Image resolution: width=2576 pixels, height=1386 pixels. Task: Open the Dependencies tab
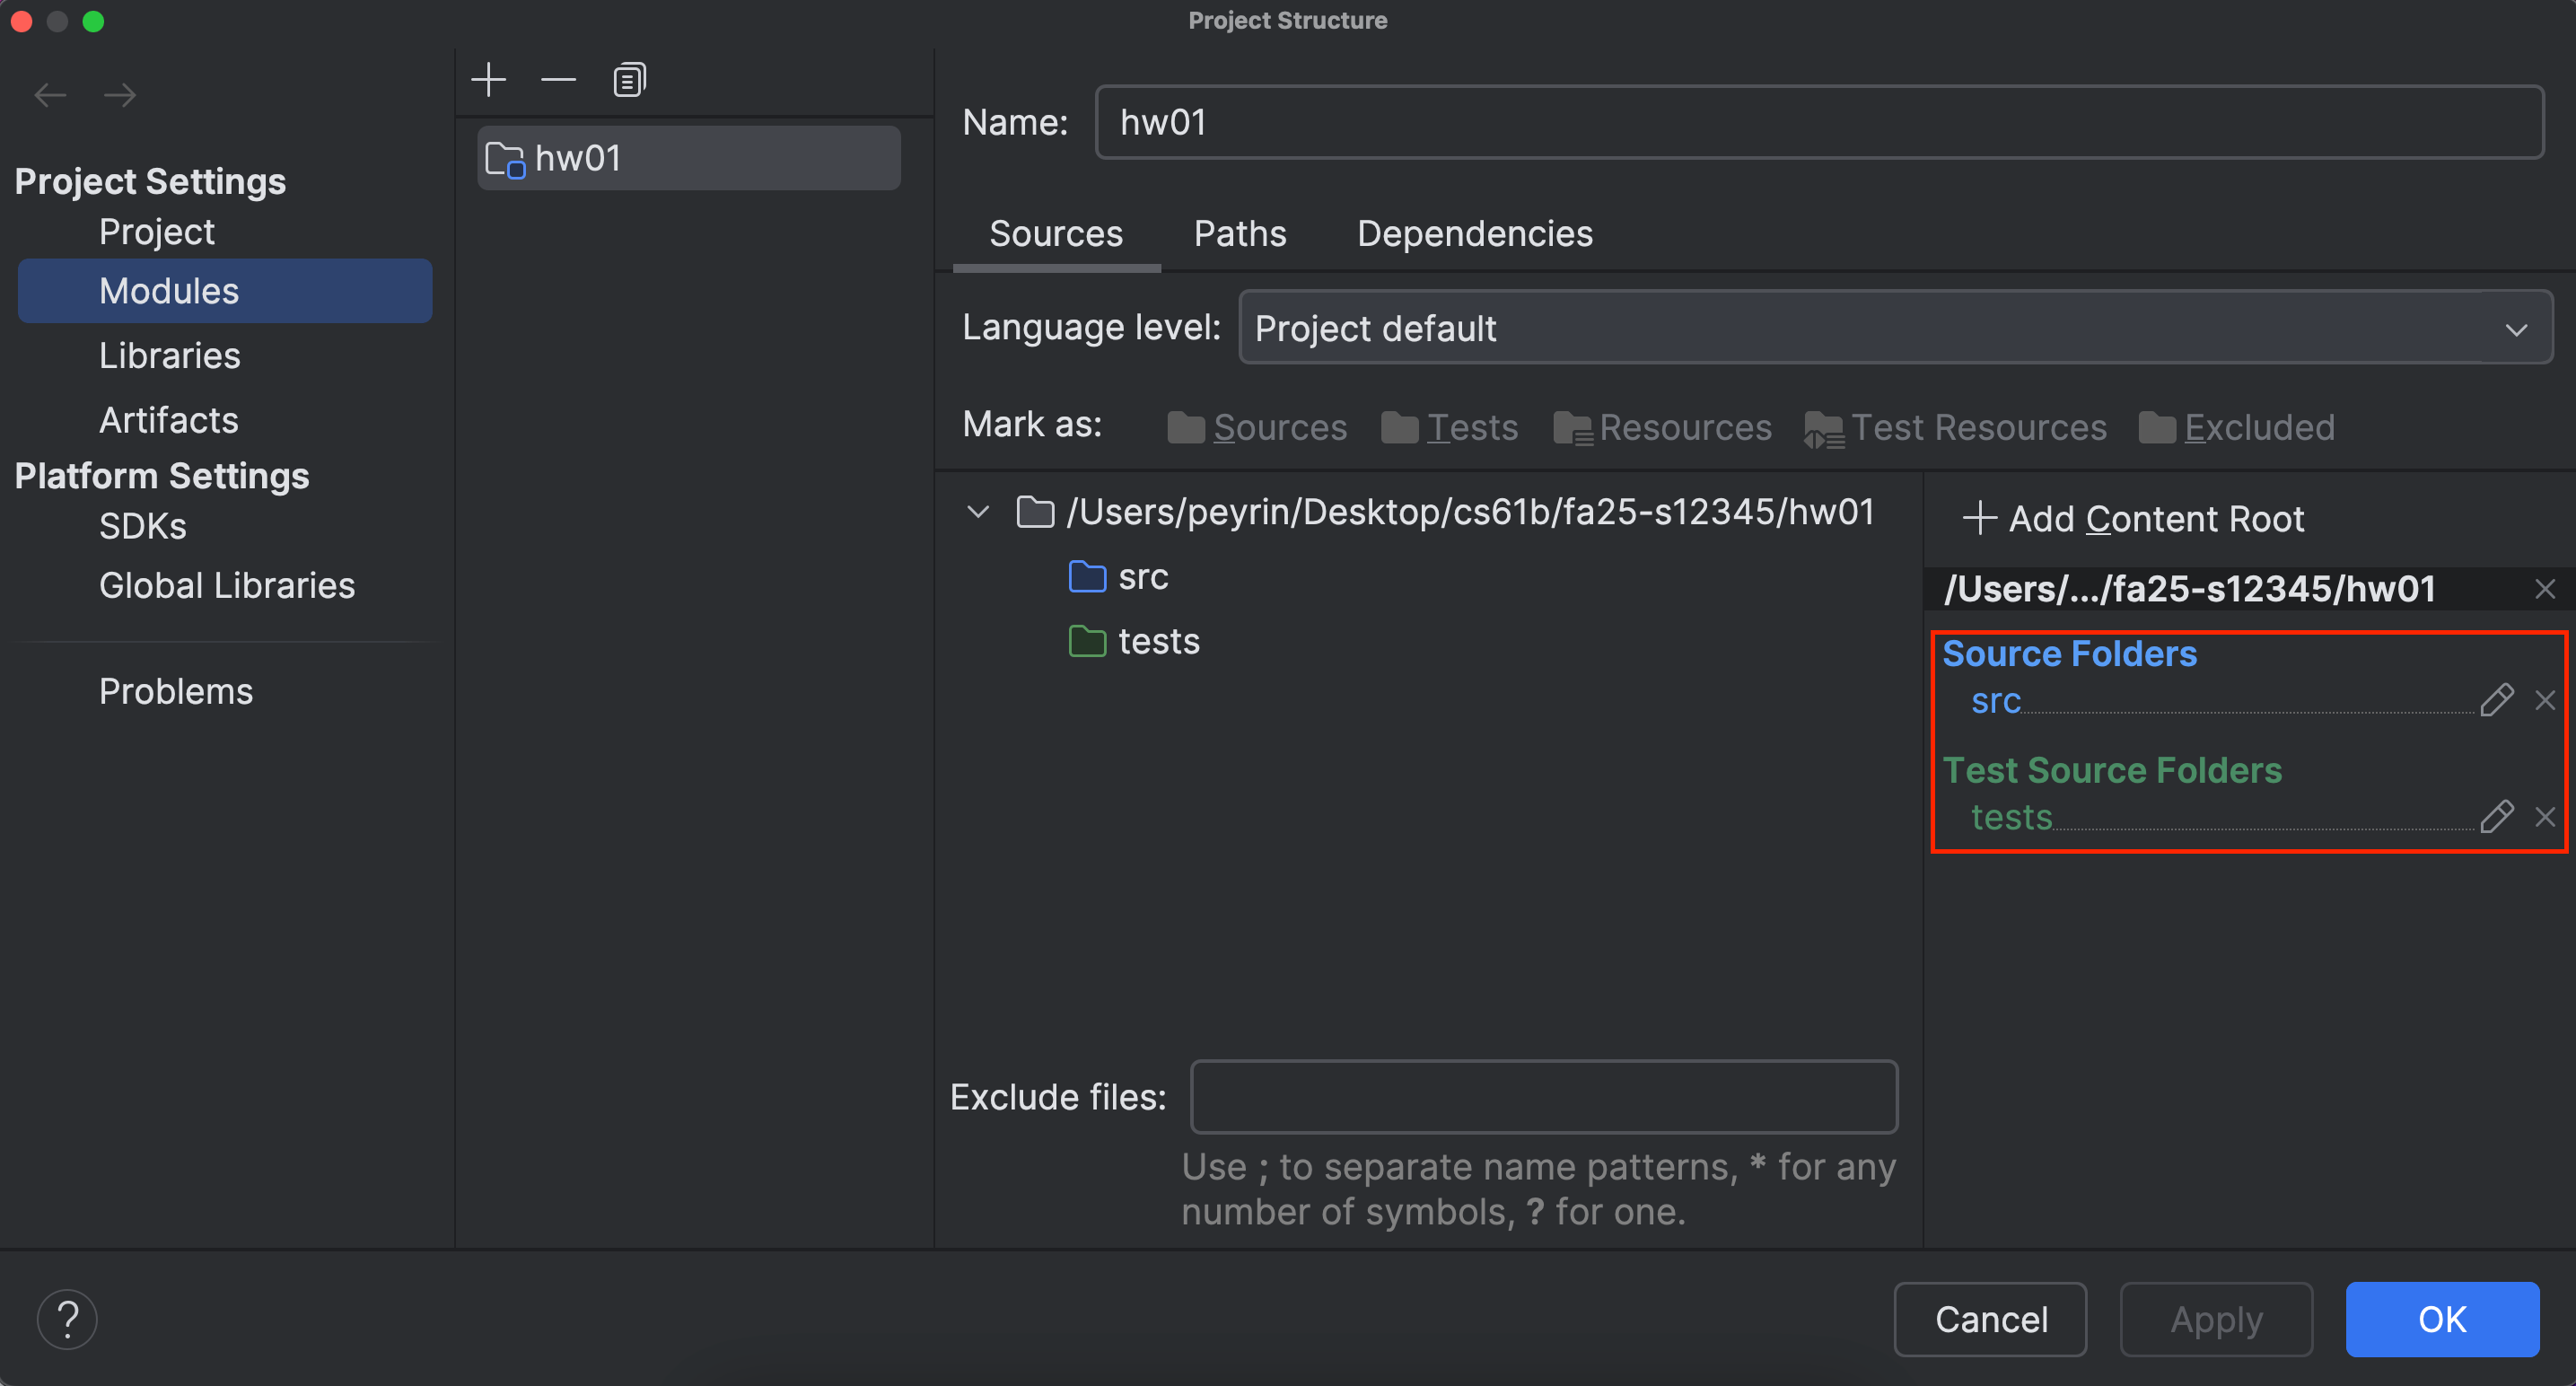tap(1475, 233)
